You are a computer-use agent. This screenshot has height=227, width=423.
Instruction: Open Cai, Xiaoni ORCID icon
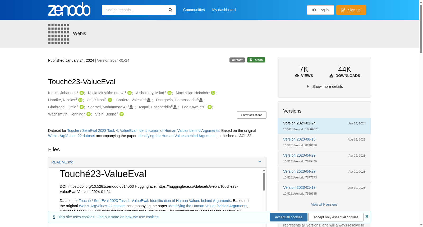click(x=110, y=100)
